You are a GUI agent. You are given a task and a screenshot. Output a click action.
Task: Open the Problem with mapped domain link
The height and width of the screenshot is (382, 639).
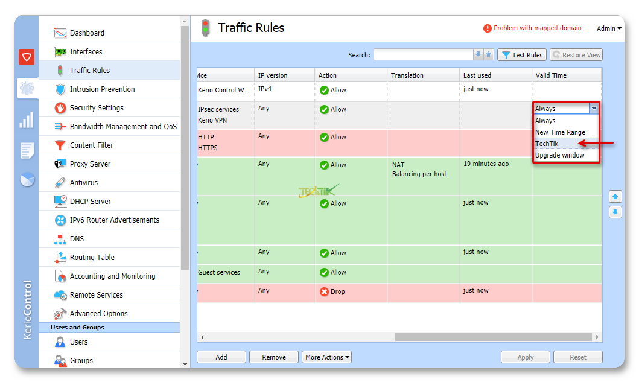pos(537,28)
